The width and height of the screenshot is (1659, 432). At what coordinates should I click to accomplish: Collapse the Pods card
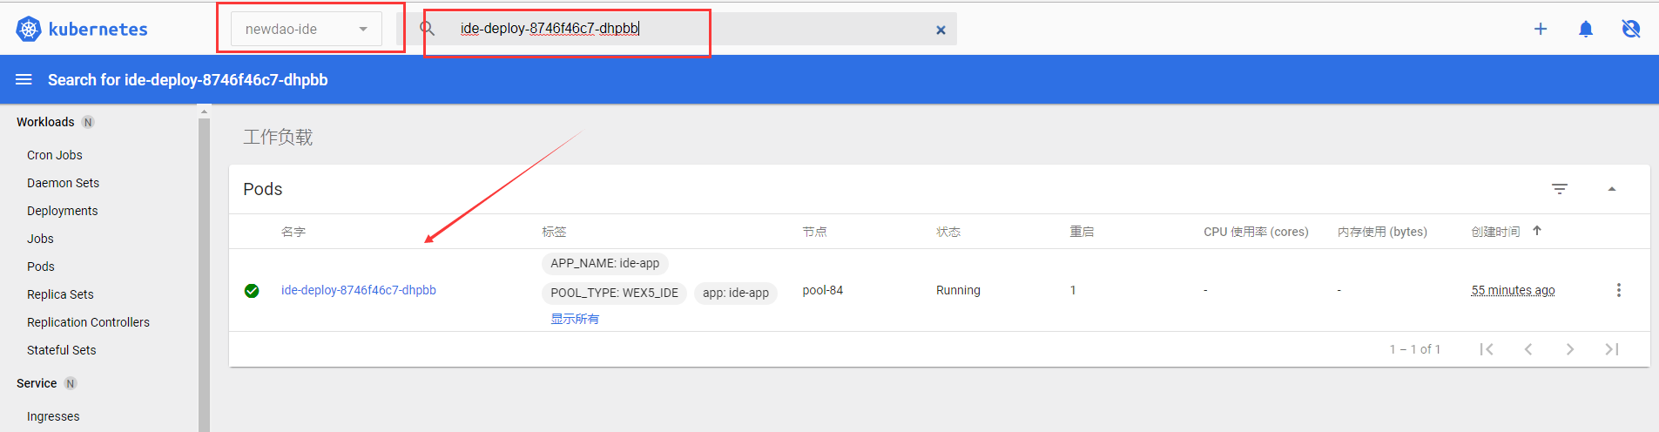coord(1611,189)
